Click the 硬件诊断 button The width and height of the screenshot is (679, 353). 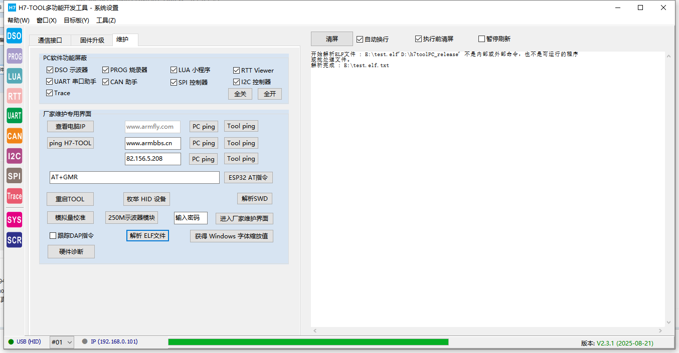[x=71, y=252]
